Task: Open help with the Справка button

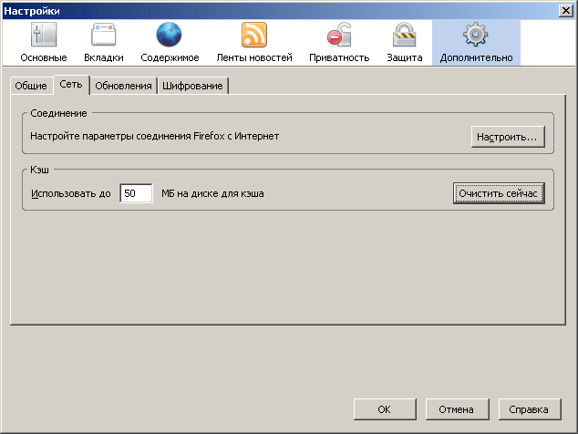Action: pyautogui.click(x=529, y=409)
